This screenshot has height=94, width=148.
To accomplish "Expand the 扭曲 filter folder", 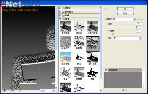I will coord(60,15).
